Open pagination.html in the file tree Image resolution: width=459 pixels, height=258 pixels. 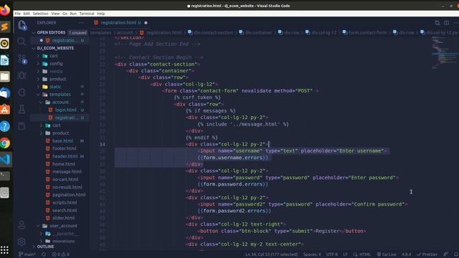69,194
